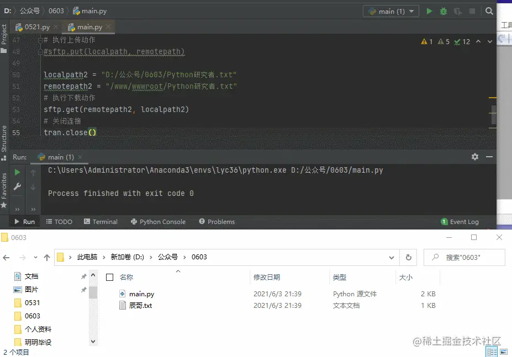
Task: Open the Python Console tab
Action: 158,222
